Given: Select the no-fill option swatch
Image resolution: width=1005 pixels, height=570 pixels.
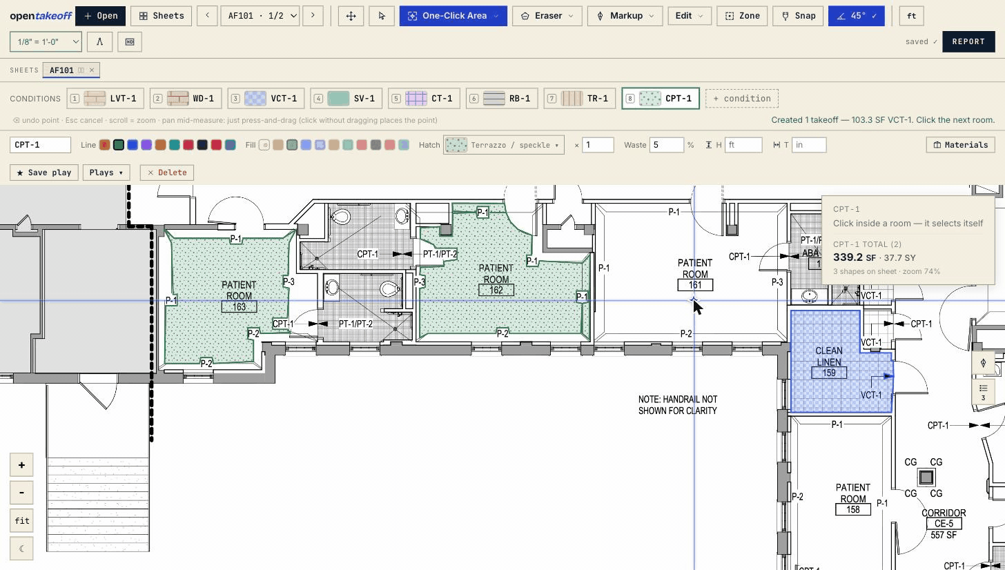Looking at the screenshot, I should tap(264, 145).
